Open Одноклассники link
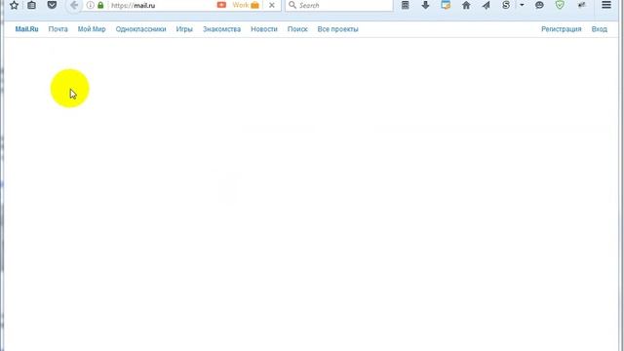The width and height of the screenshot is (624, 351). (140, 29)
